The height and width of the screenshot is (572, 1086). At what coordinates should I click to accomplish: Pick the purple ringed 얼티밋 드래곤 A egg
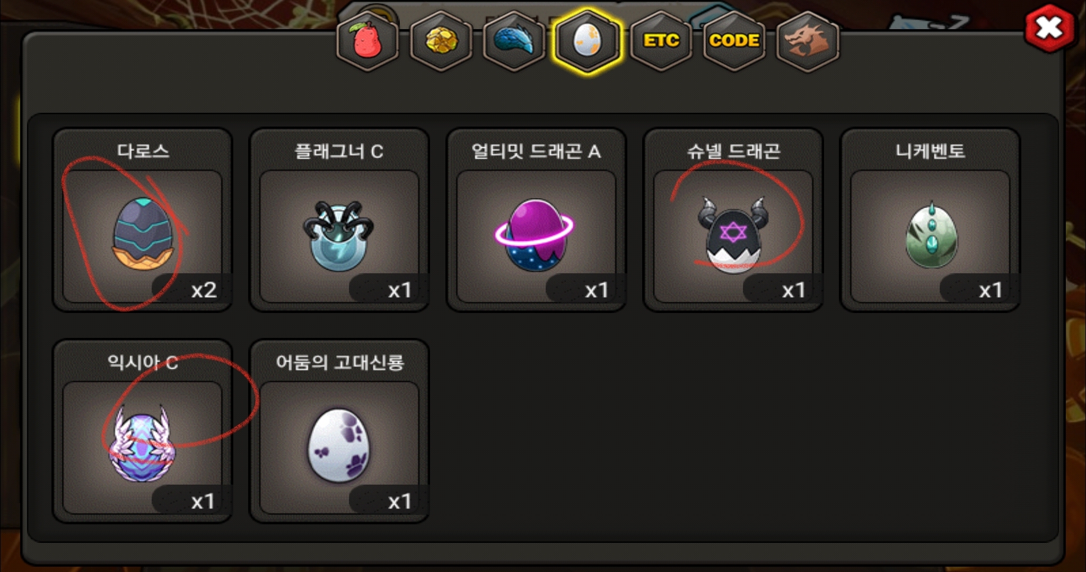point(535,235)
